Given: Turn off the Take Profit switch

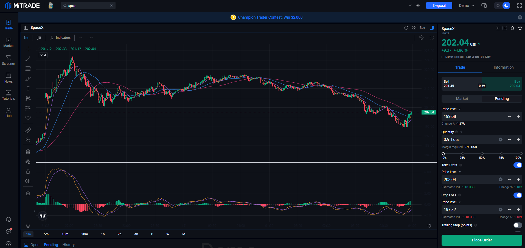Looking at the screenshot, I should pos(518,165).
